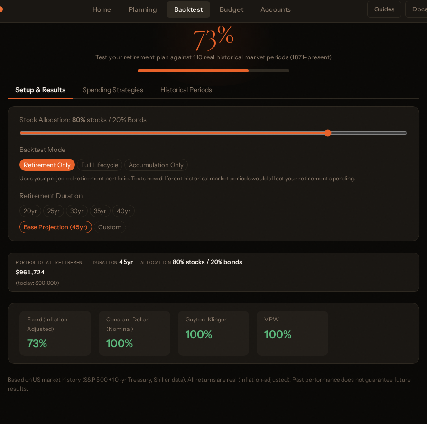
Task: Choose 35yr retirement duration
Action: (100, 211)
